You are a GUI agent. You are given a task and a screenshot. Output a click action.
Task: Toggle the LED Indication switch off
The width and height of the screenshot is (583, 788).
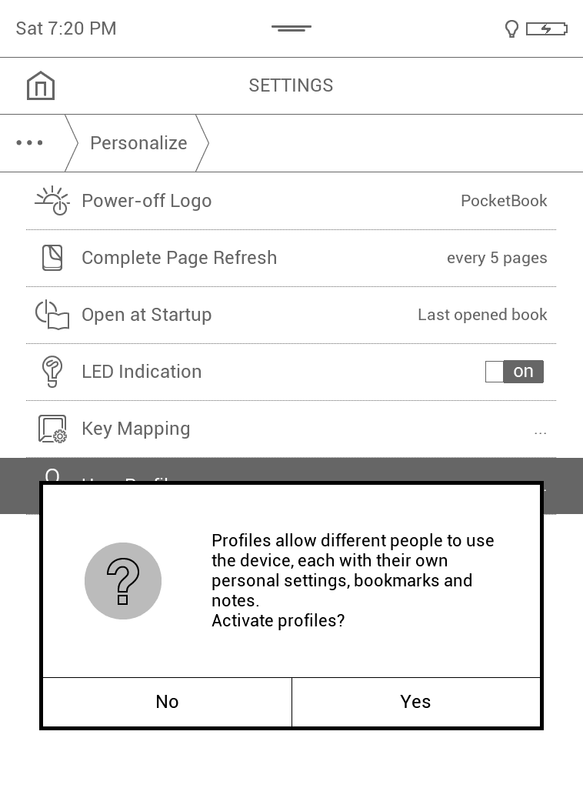click(515, 372)
